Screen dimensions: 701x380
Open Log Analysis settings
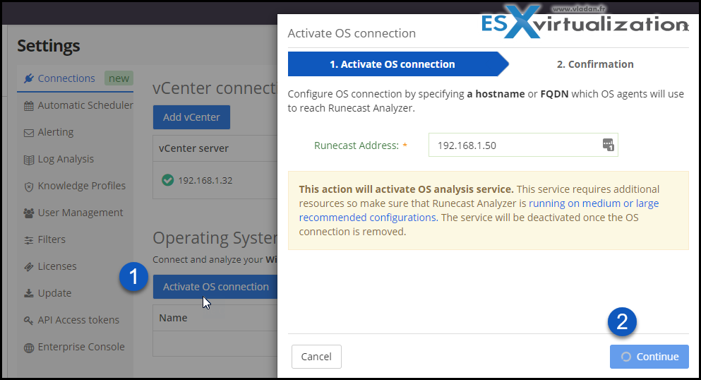pyautogui.click(x=66, y=159)
